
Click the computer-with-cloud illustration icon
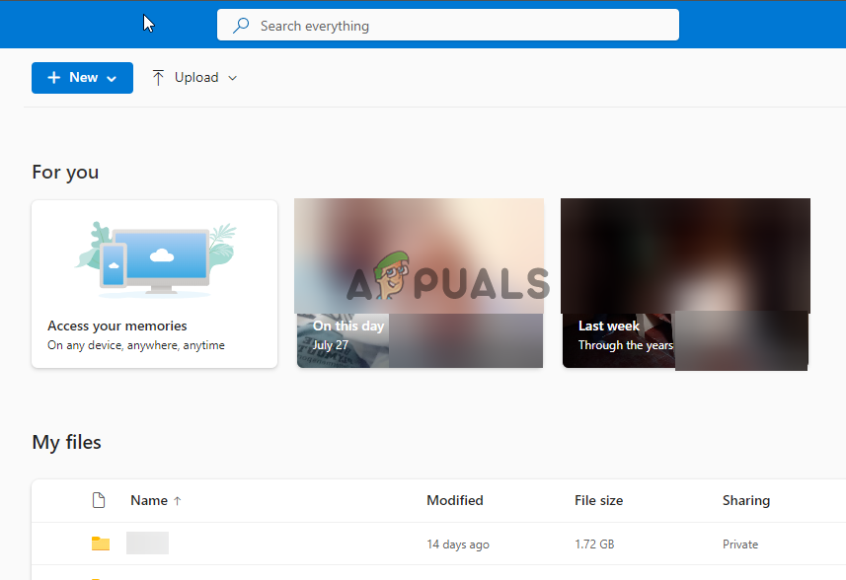tap(154, 255)
